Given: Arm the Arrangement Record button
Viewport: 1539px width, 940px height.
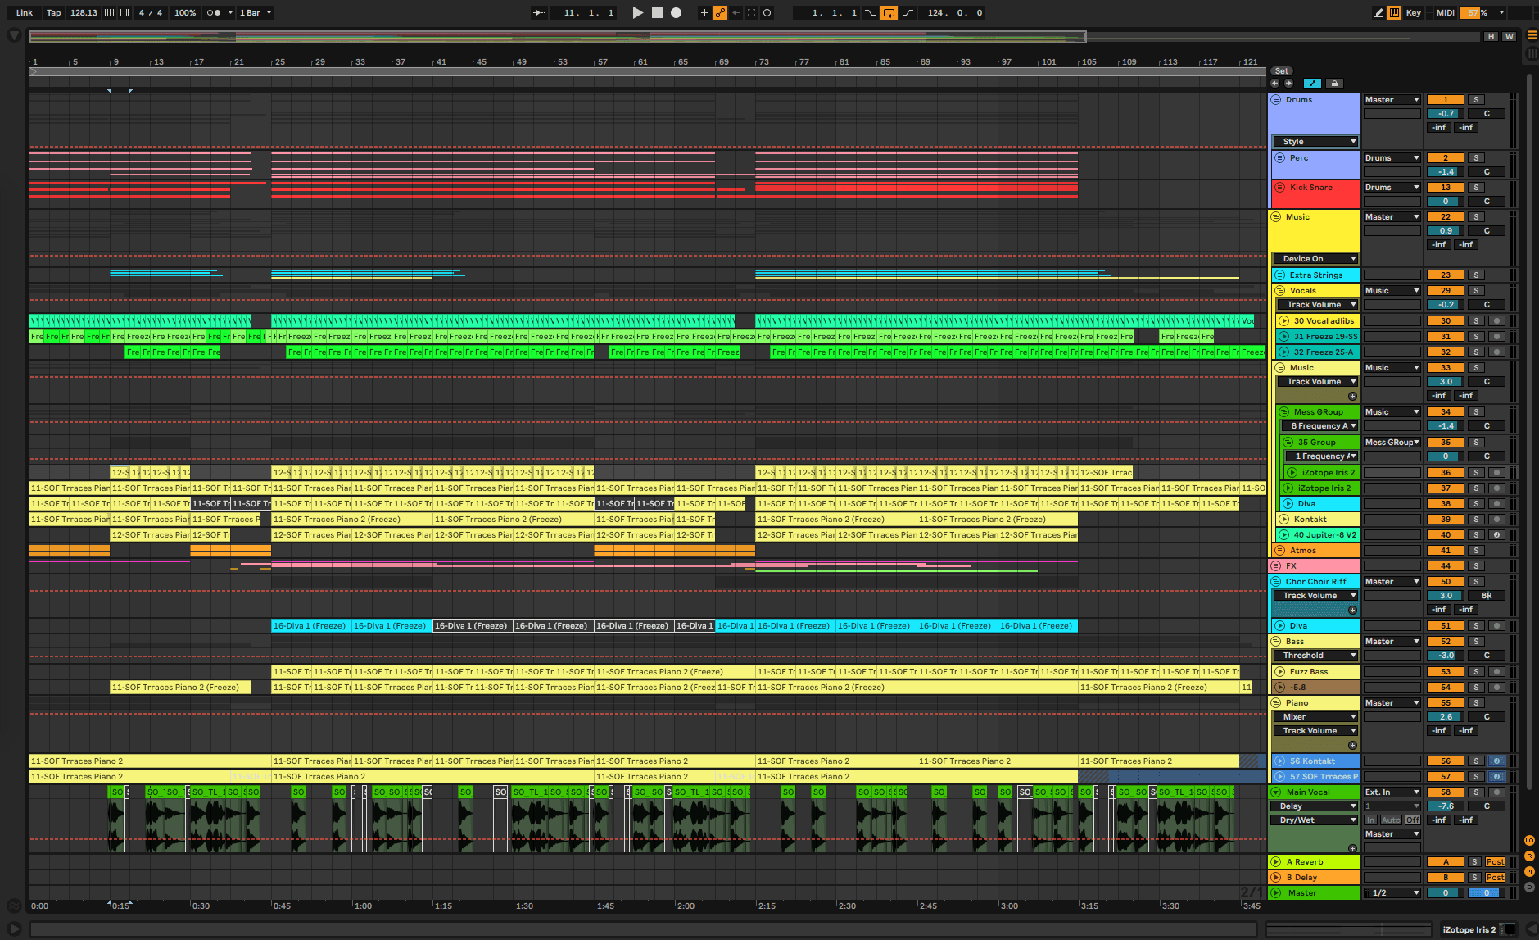Looking at the screenshot, I should 676,12.
